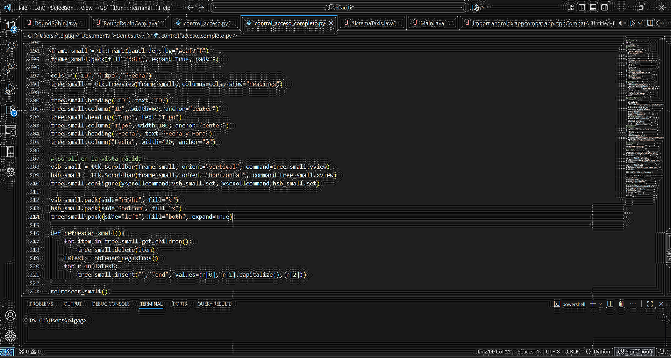
Task: Click the Search command center field
Action: 339,7
